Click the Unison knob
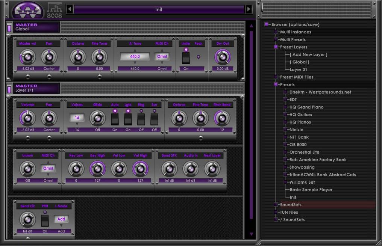Viewport: 382px width, 246px height. tap(27, 169)
